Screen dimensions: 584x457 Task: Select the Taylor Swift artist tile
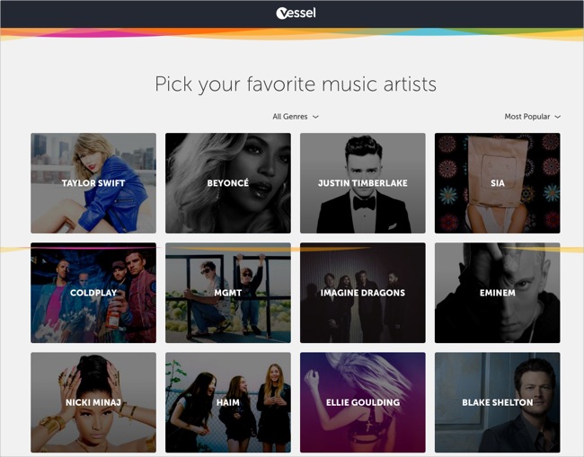(93, 183)
